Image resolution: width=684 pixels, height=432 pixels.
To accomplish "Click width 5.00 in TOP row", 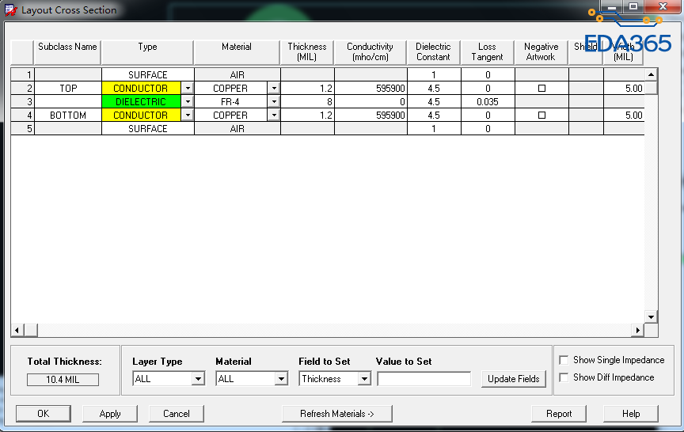I will [625, 89].
